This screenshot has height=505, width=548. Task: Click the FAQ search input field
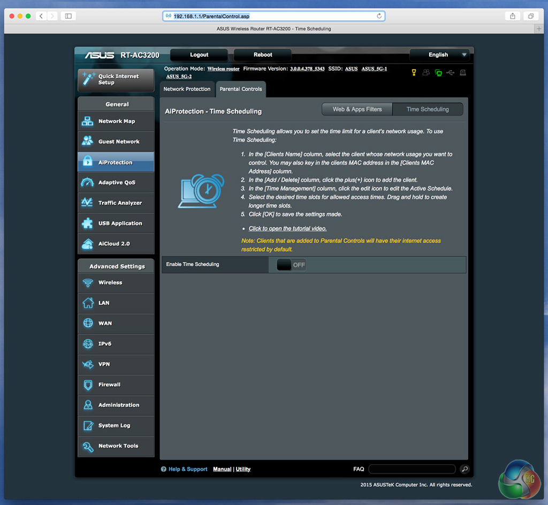pyautogui.click(x=412, y=469)
